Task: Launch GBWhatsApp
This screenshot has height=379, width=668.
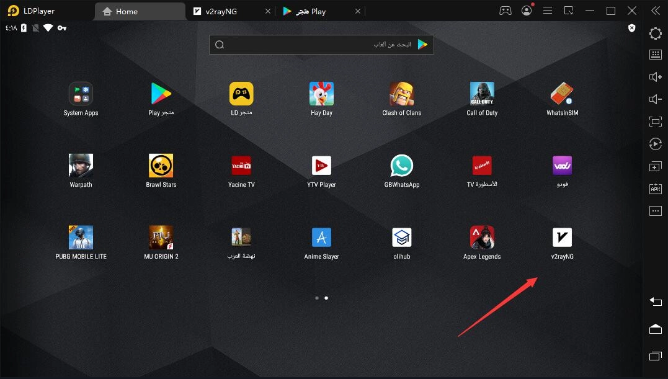Action: (402, 166)
